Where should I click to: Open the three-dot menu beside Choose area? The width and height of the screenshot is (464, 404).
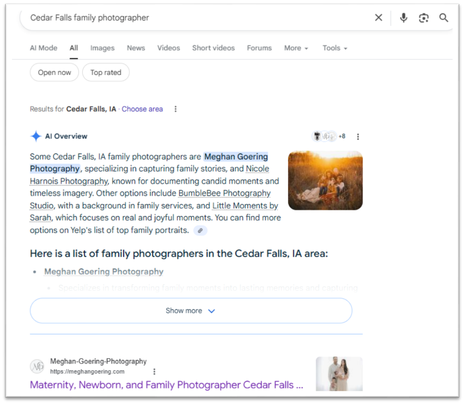point(175,109)
